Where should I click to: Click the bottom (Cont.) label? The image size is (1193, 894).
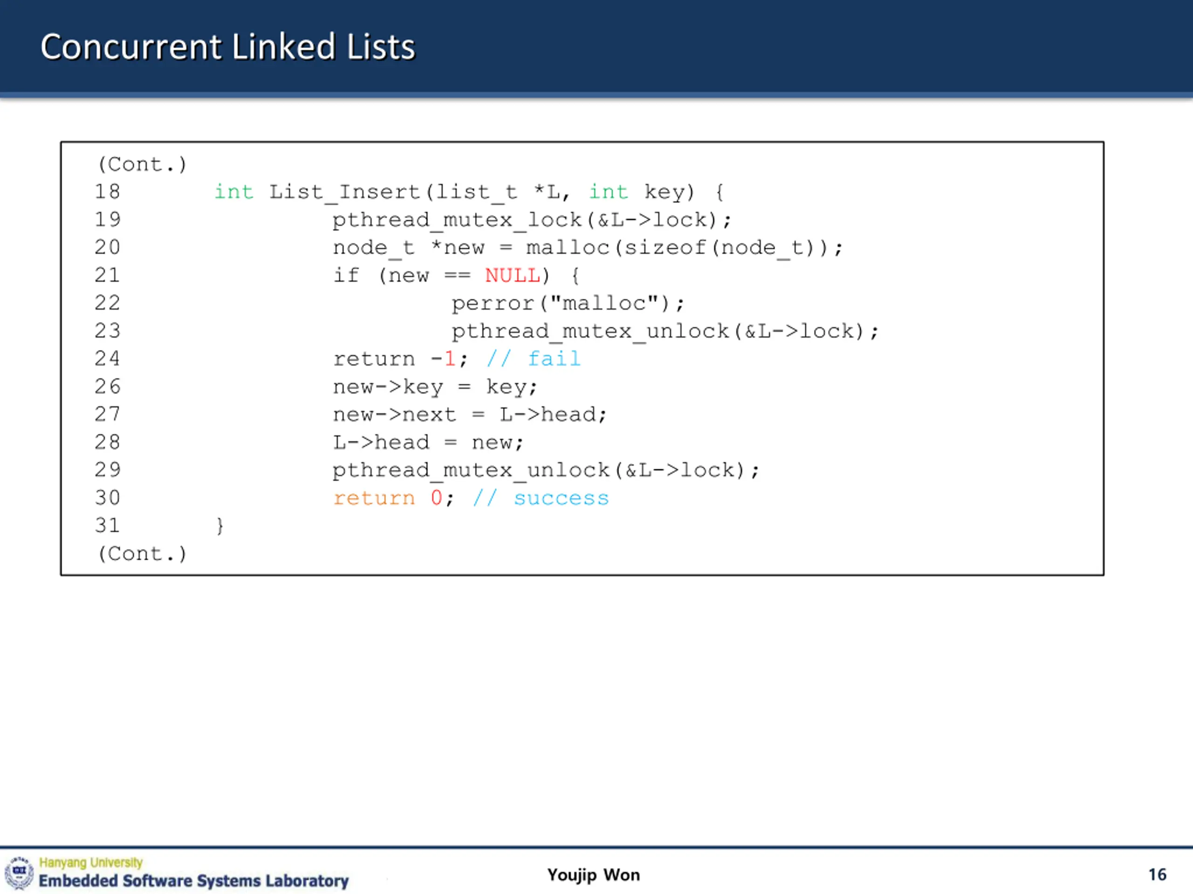(142, 554)
